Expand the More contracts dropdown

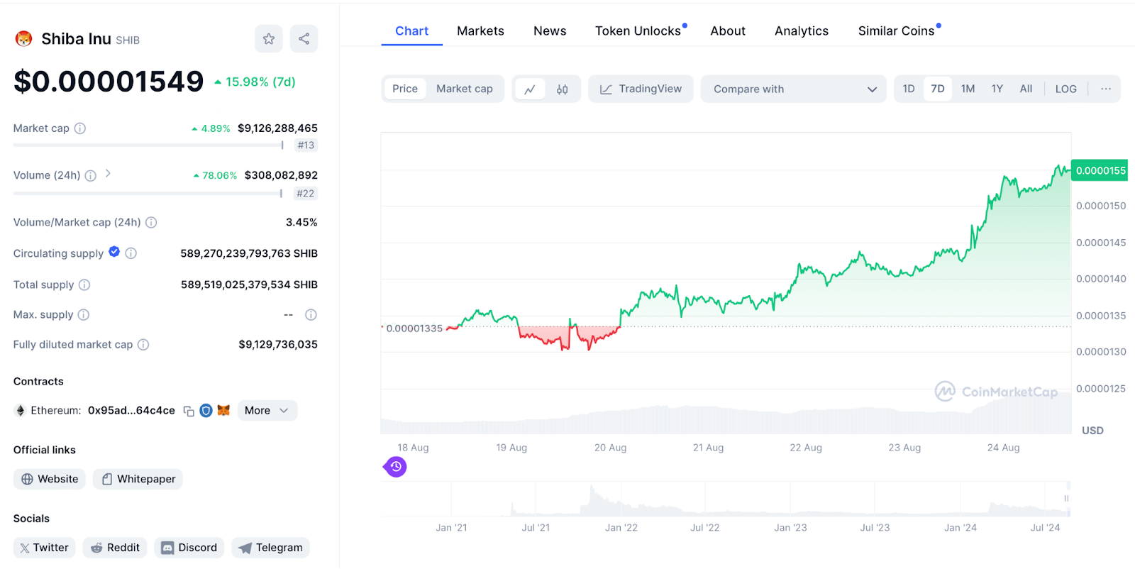(x=267, y=411)
